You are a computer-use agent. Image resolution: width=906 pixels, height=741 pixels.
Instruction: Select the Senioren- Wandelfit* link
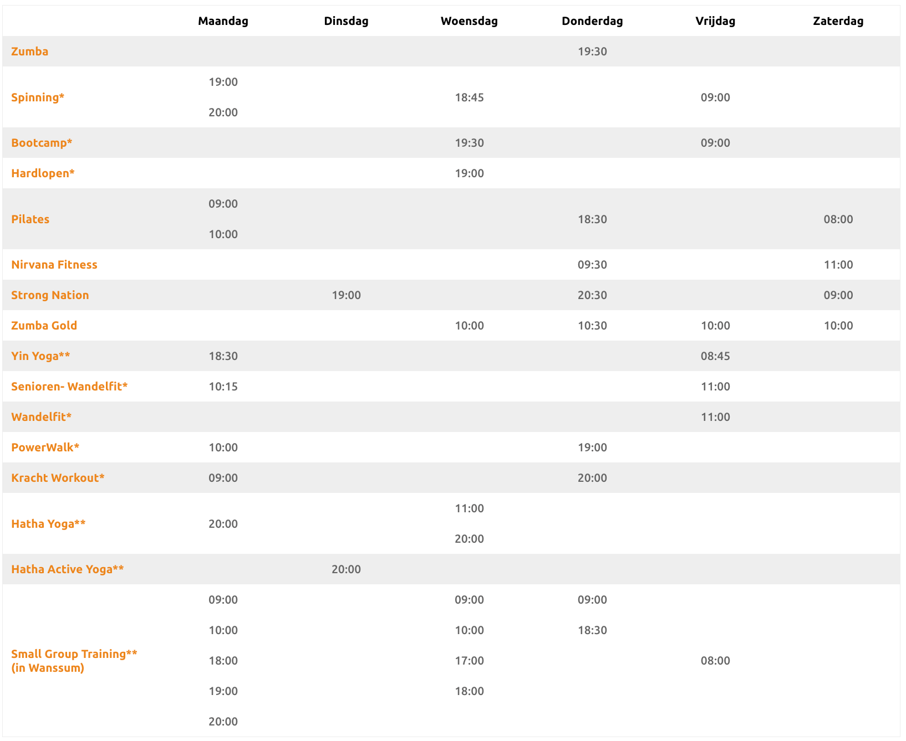(x=69, y=387)
